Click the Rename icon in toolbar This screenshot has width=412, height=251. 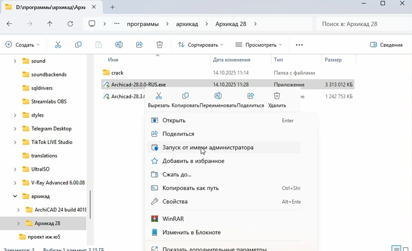[x=119, y=45]
